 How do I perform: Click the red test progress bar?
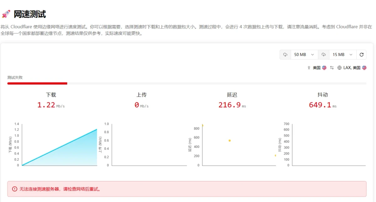(x=37, y=83)
